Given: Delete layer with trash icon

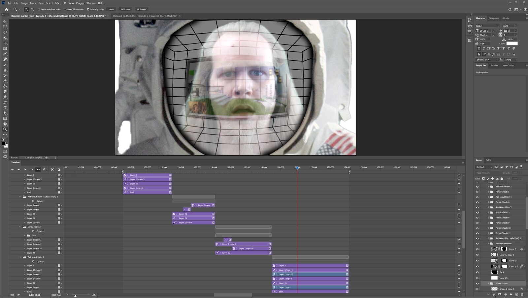Looking at the screenshot, I should 522,294.
